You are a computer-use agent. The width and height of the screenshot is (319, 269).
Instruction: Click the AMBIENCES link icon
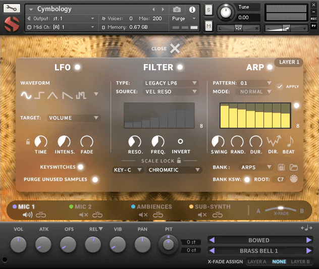158,214
